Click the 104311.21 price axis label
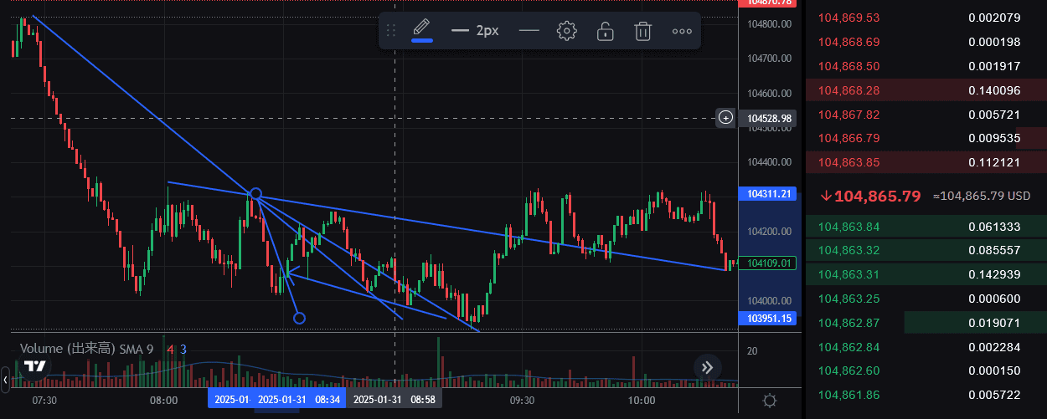This screenshot has width=1047, height=419. [768, 194]
